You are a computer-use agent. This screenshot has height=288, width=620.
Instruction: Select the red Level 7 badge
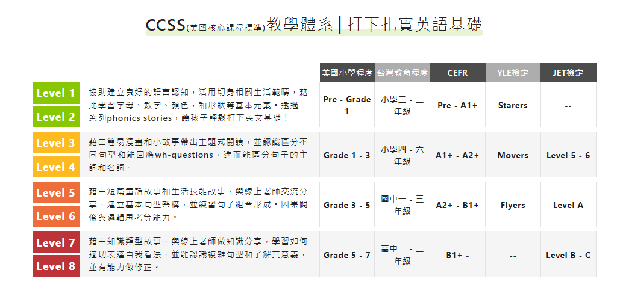point(56,242)
